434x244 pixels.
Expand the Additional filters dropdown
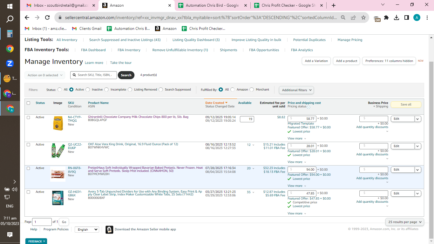point(296,90)
